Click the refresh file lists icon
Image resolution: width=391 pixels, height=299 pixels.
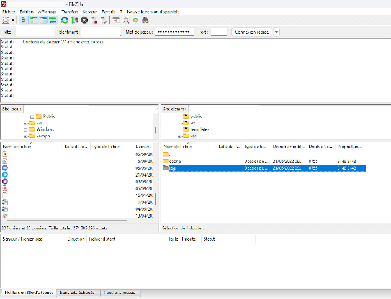pos(65,21)
